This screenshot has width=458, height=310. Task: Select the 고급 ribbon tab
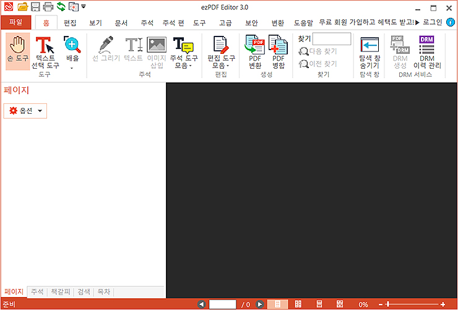[225, 23]
